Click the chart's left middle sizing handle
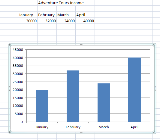The height and width of the screenshot is (140, 160). pyautogui.click(x=9, y=89)
